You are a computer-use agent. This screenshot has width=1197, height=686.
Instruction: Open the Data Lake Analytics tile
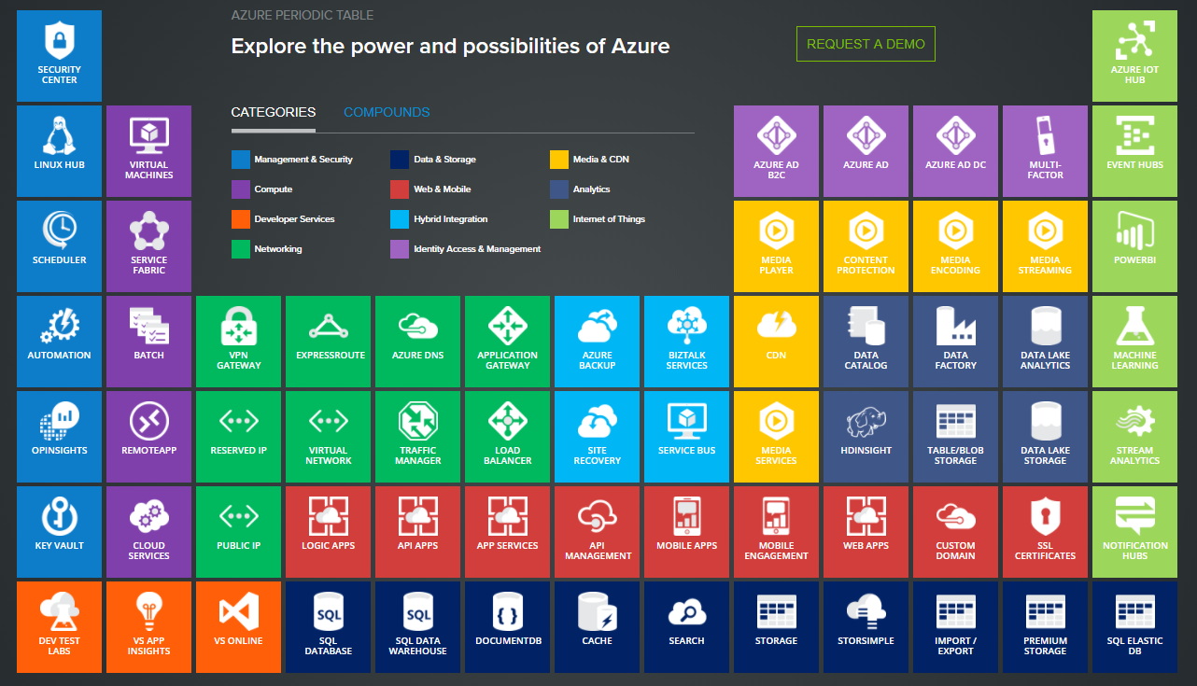point(1045,341)
